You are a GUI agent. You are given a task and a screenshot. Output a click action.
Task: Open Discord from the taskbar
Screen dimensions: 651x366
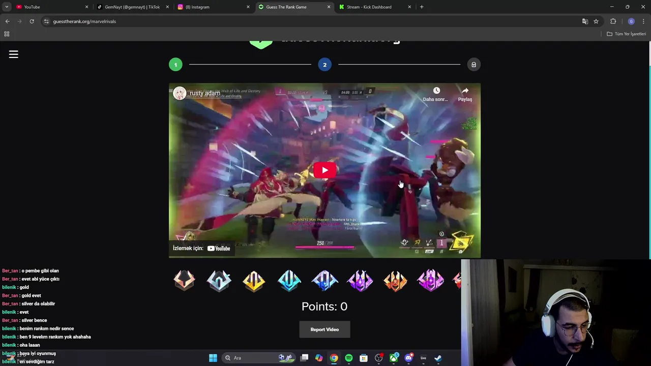coord(408,358)
